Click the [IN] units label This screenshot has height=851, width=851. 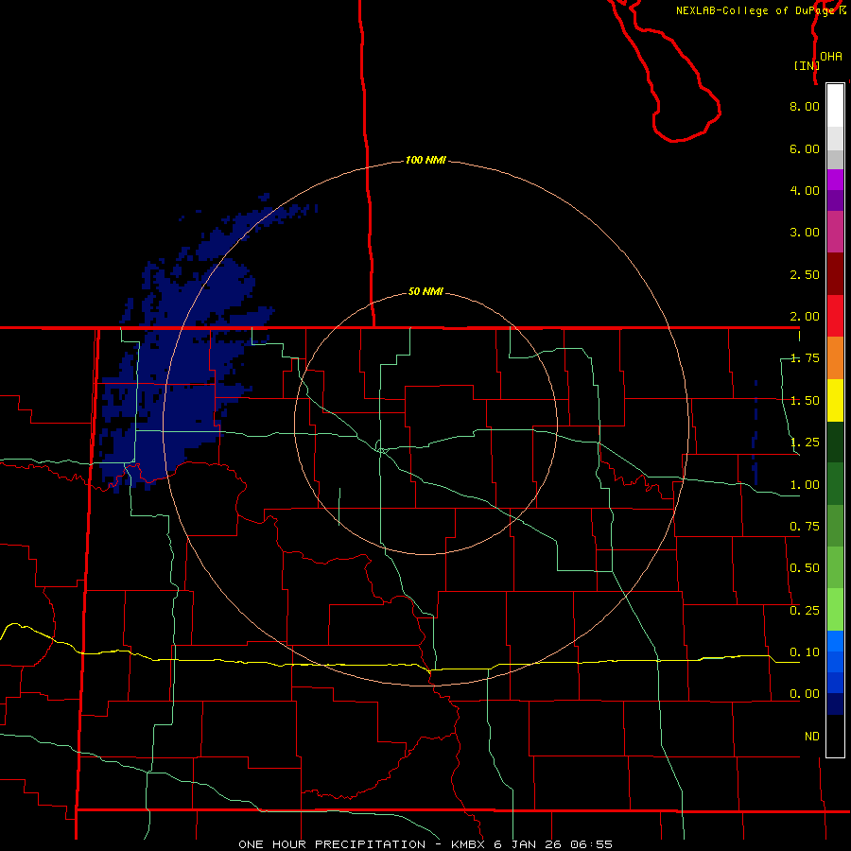click(807, 65)
